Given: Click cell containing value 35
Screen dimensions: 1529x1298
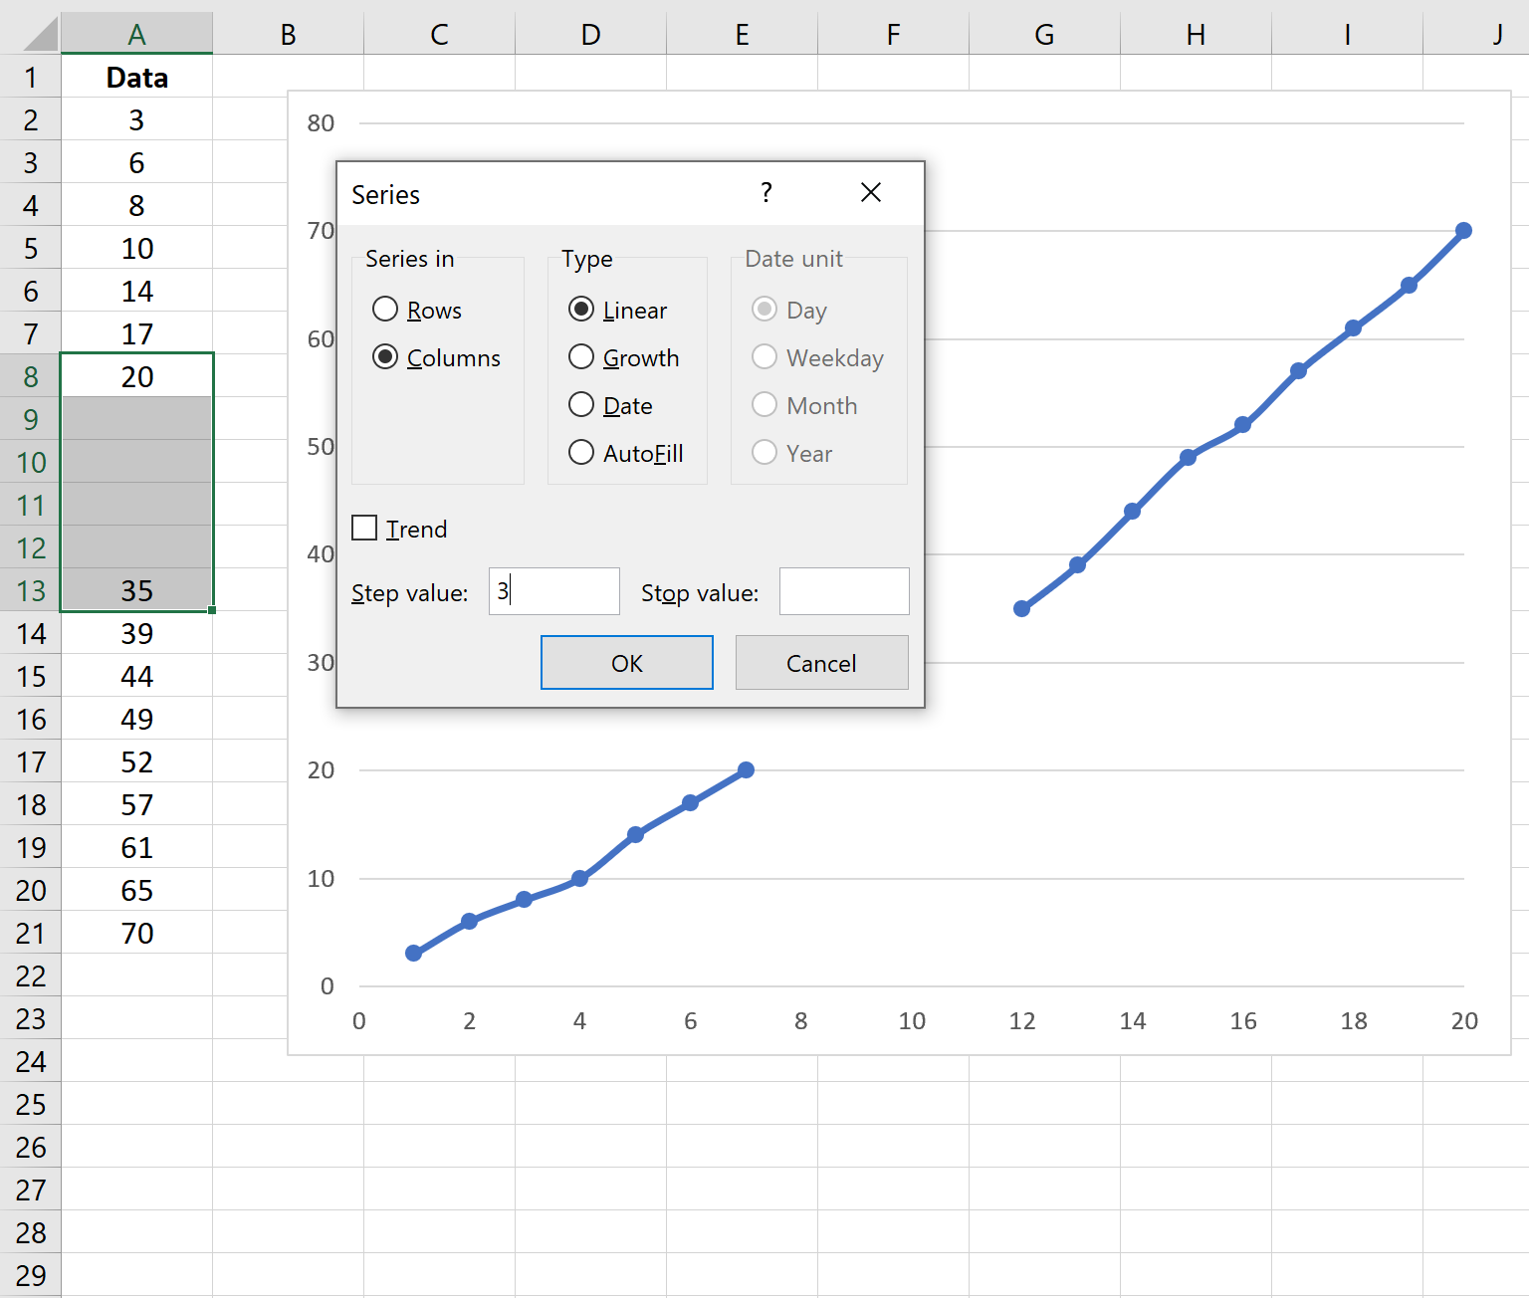Looking at the screenshot, I should (137, 591).
